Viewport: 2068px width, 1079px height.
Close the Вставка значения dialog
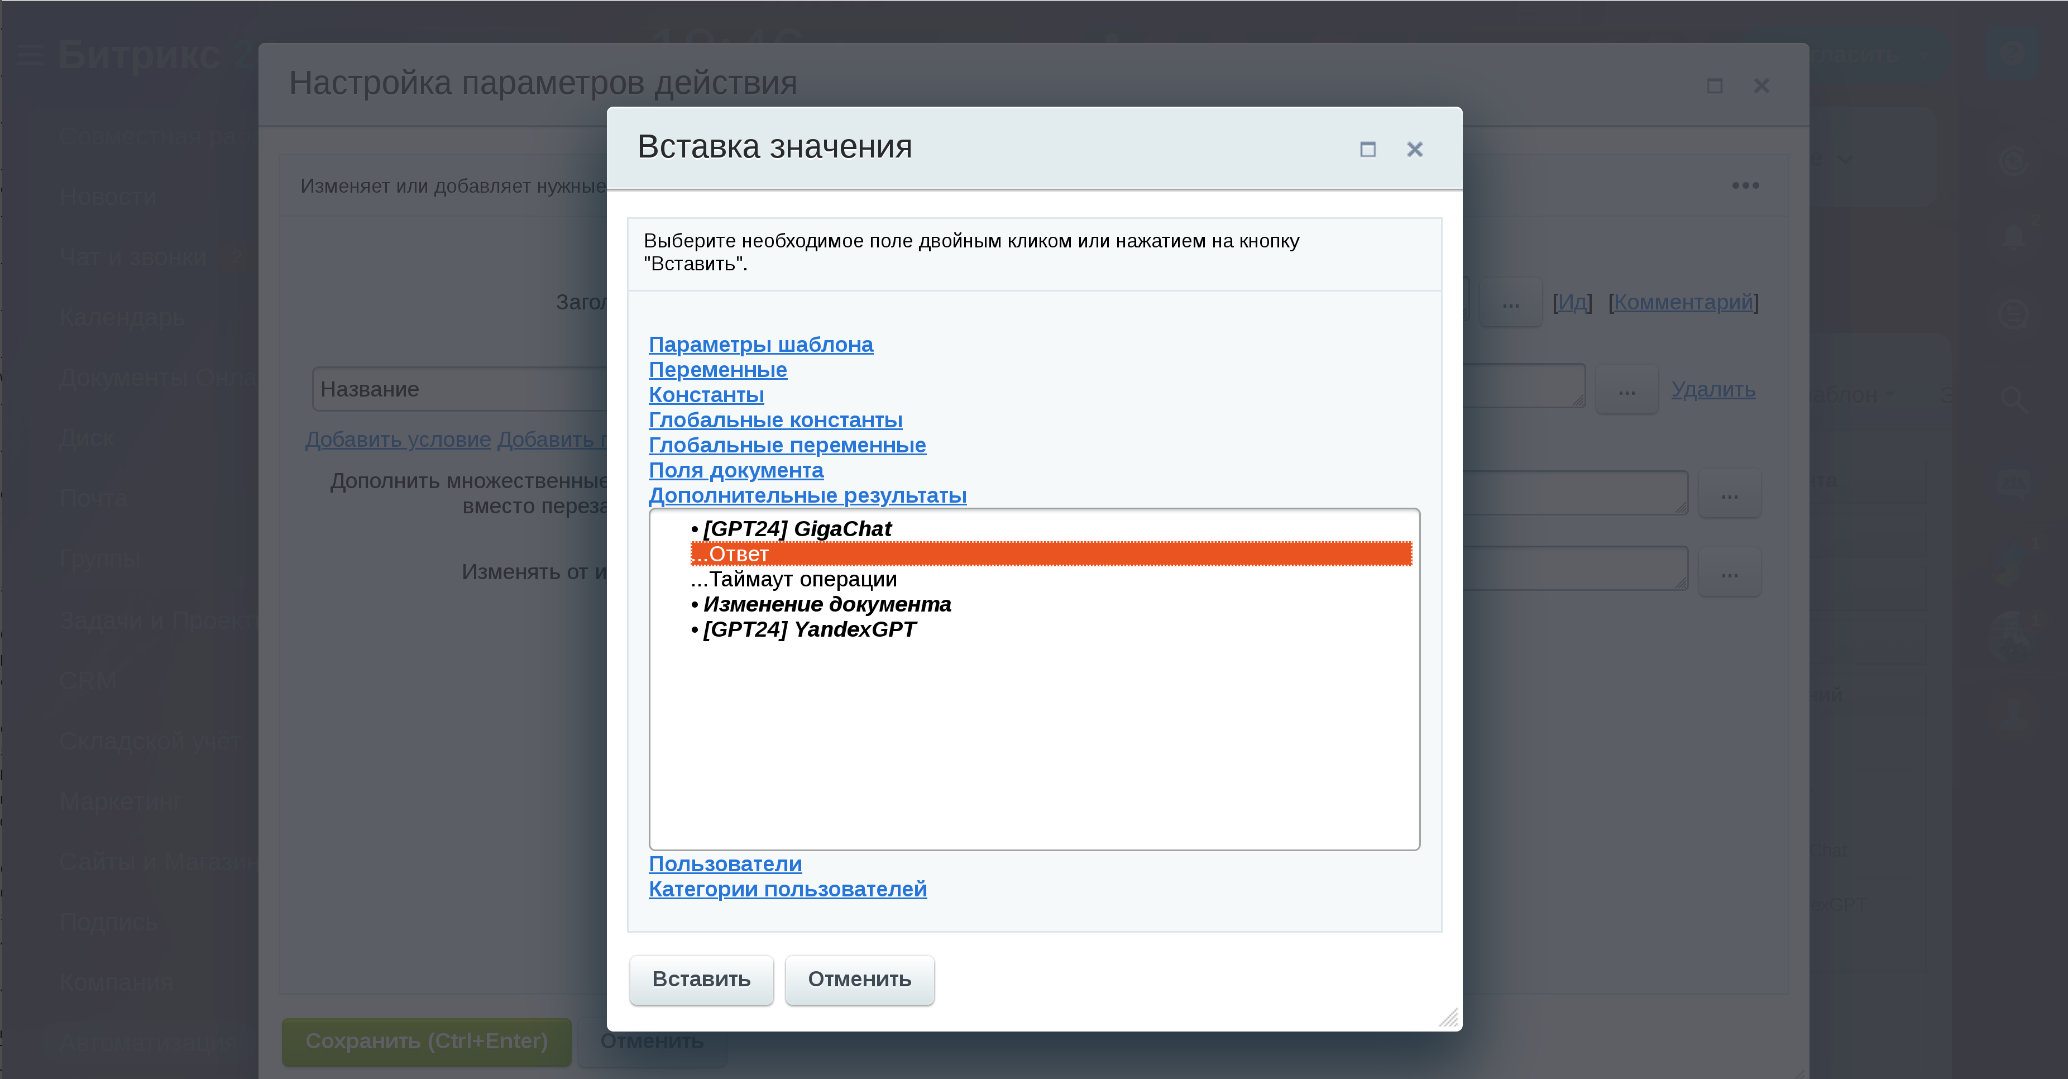1415,149
